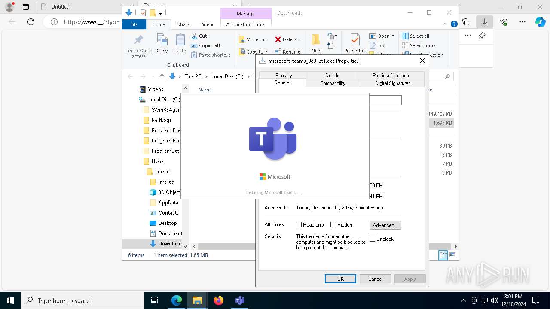Click the Edit button in the ribbon
550x309 pixels.
click(x=378, y=45)
